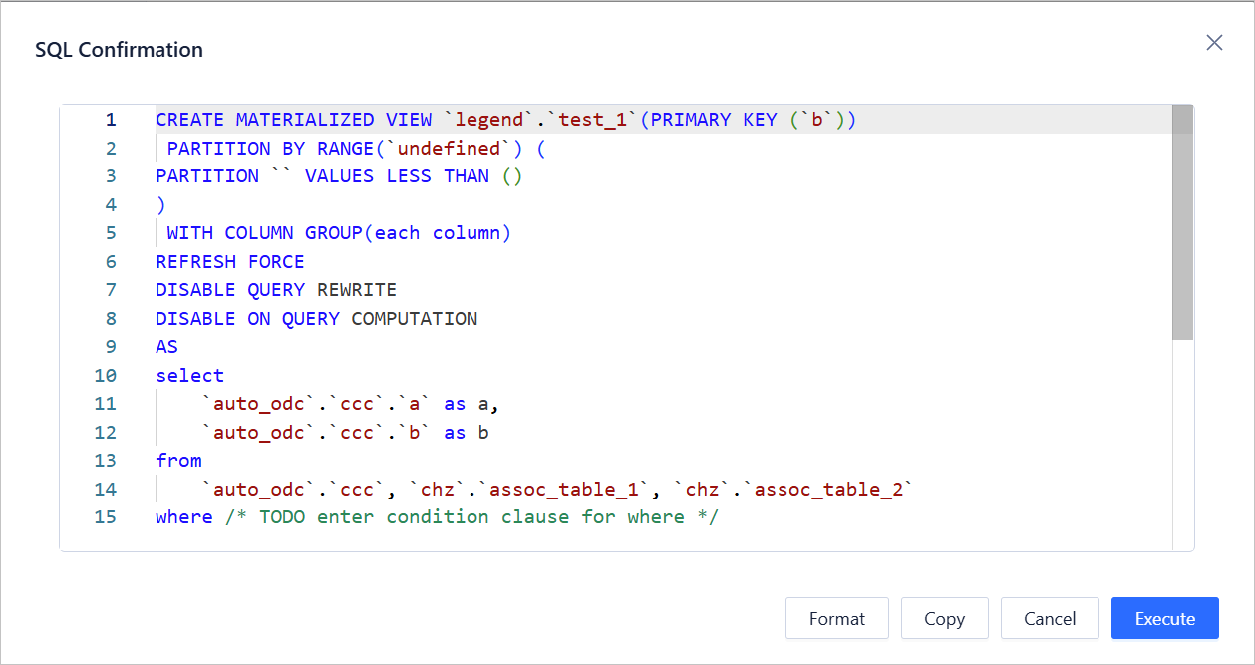Execute the SQL statement
Image resolution: width=1255 pixels, height=665 pixels.
pyautogui.click(x=1164, y=618)
